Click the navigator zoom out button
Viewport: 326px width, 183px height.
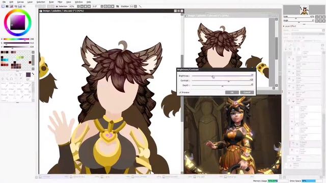317,17
